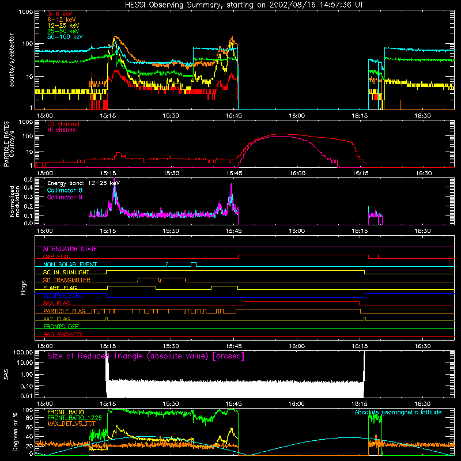Screen dimensions: 461x461
Task: Click the FLARE_FLAG label
Action: 60,288
